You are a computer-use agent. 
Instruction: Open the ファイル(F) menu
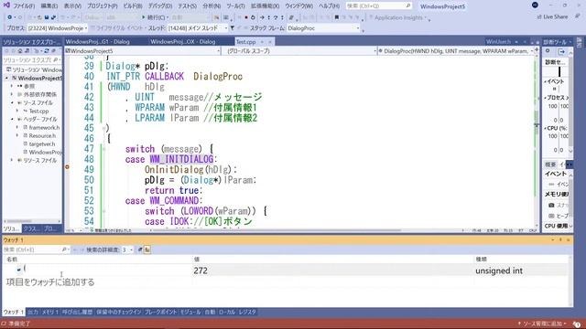click(x=25, y=6)
